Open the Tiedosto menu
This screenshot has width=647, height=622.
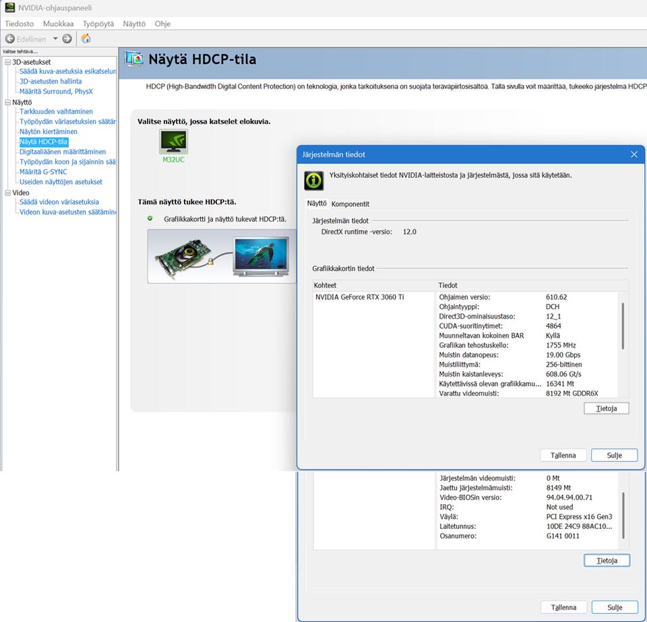pos(20,24)
